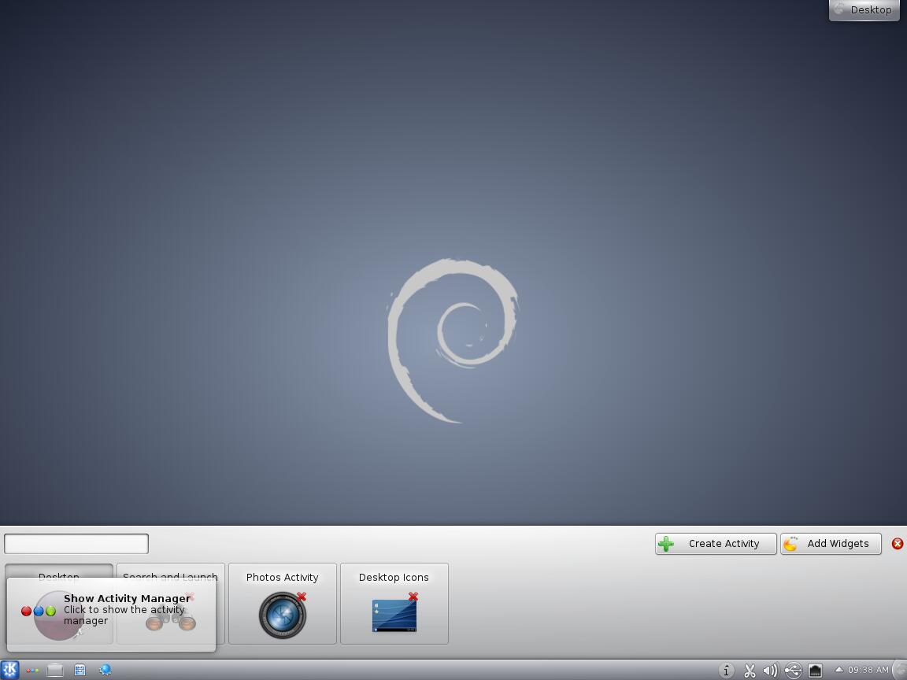Launch the file manager cabinet icon
Viewport: 907px width, 680px height.
tap(80, 671)
